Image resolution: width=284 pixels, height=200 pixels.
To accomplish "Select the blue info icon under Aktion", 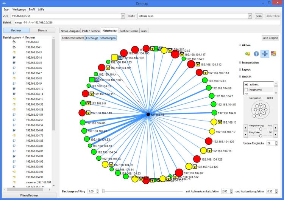I will click(x=256, y=54).
